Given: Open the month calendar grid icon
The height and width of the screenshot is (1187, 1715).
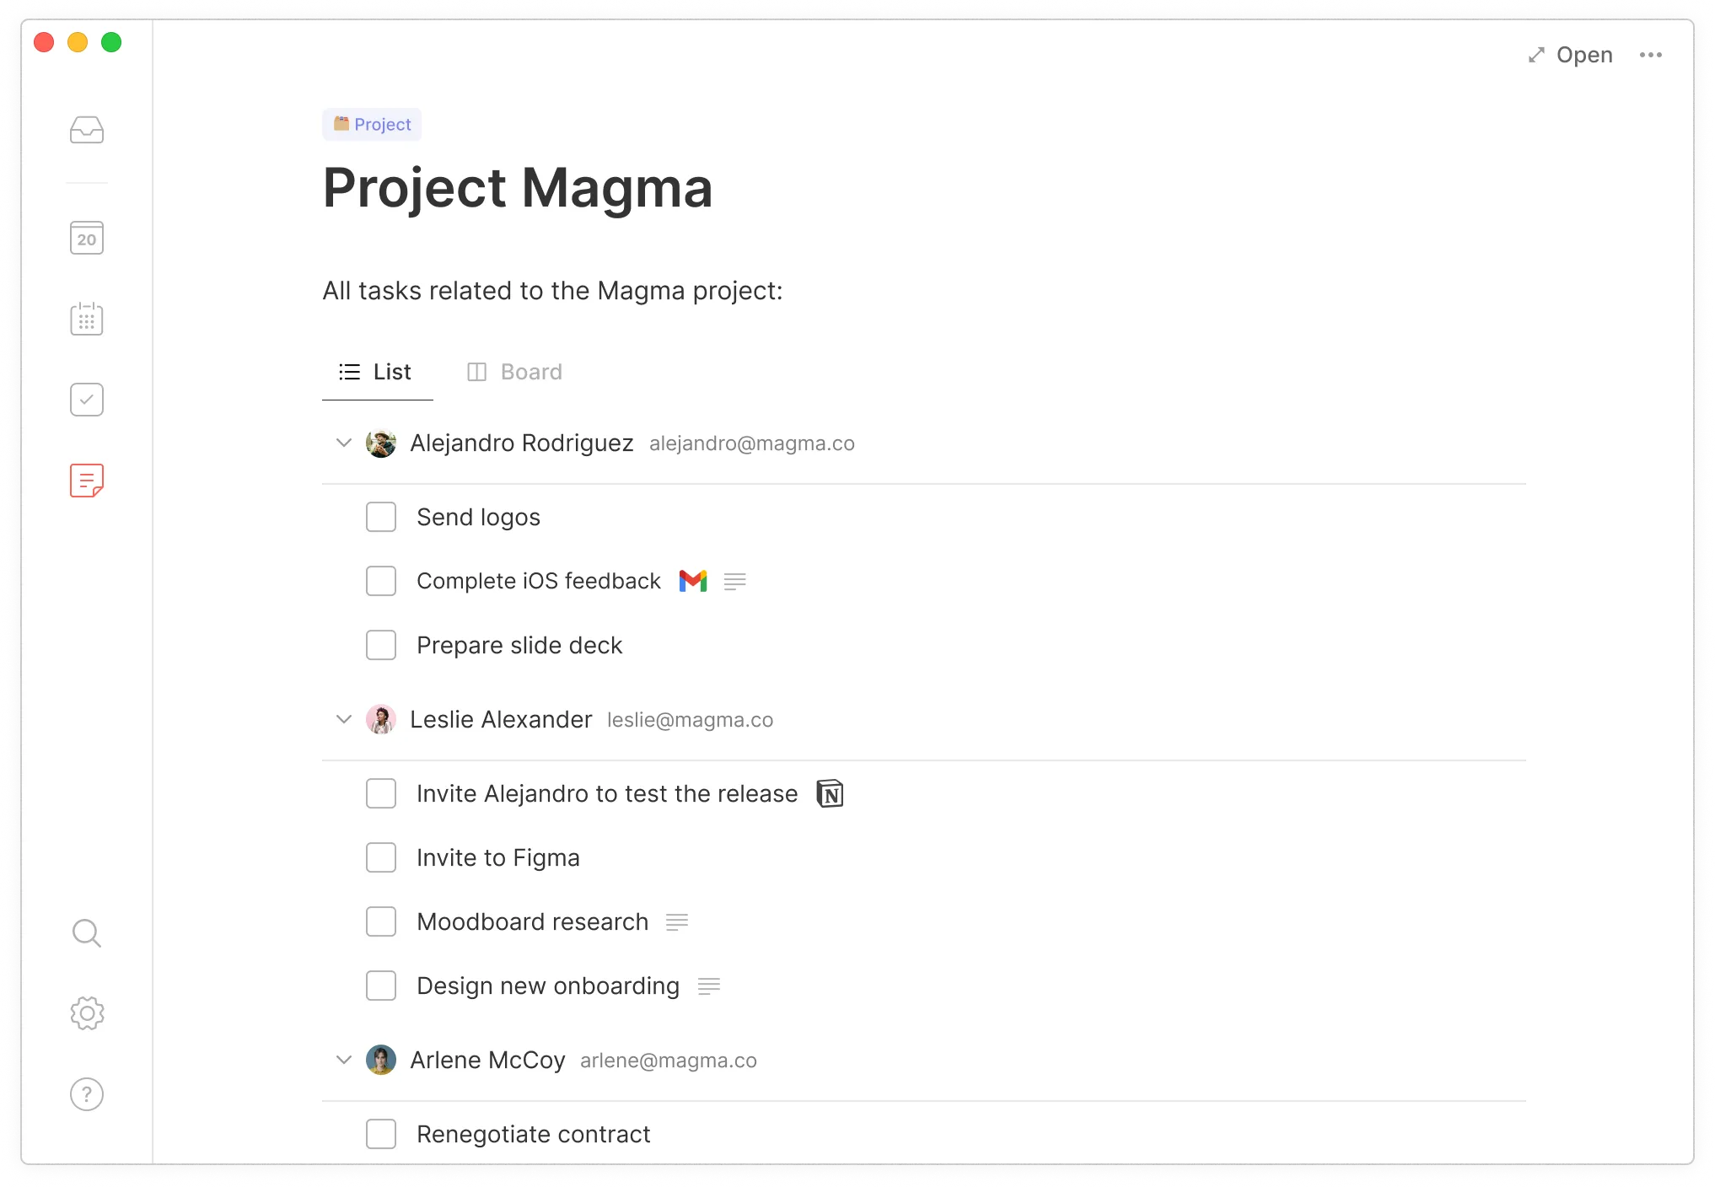Looking at the screenshot, I should [86, 319].
